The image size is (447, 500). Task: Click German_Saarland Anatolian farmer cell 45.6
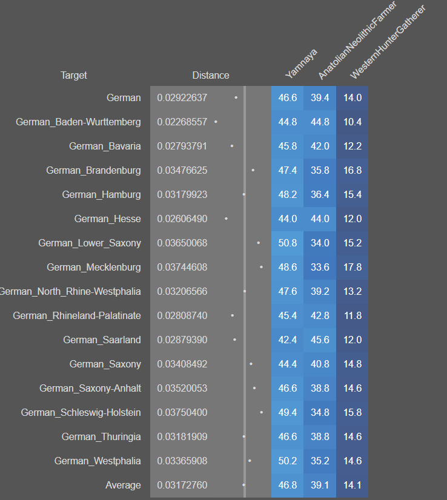(x=320, y=340)
